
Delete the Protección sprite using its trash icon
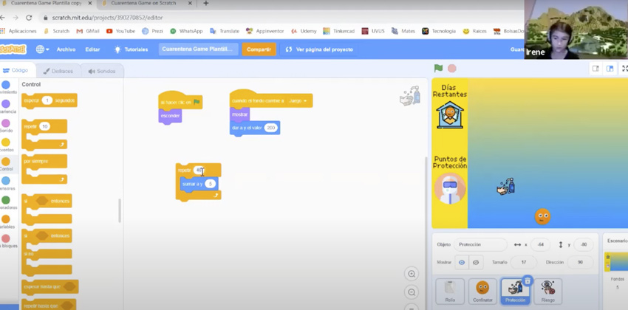(527, 280)
